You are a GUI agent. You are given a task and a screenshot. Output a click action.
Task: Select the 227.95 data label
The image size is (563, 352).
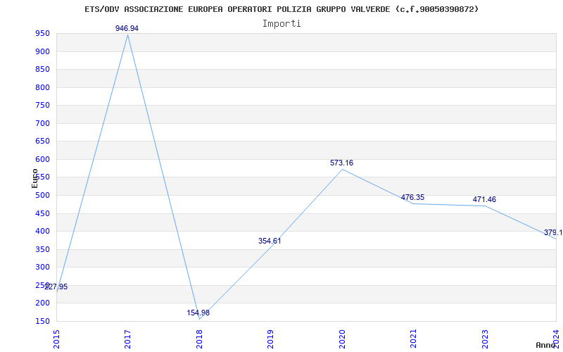(x=56, y=287)
